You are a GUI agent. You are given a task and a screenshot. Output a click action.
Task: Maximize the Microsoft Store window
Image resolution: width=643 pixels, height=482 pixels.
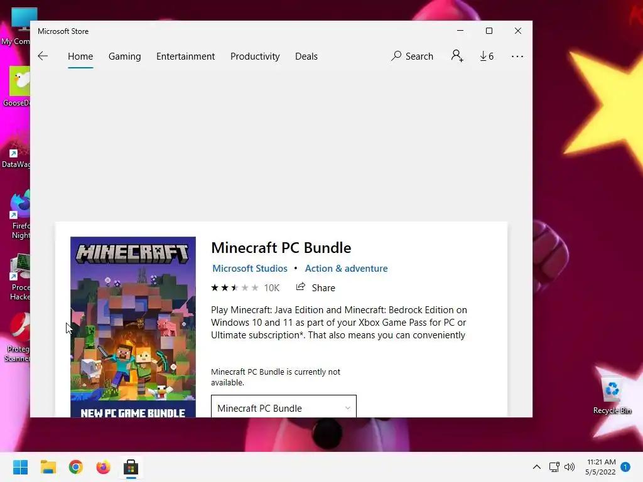[x=489, y=31]
